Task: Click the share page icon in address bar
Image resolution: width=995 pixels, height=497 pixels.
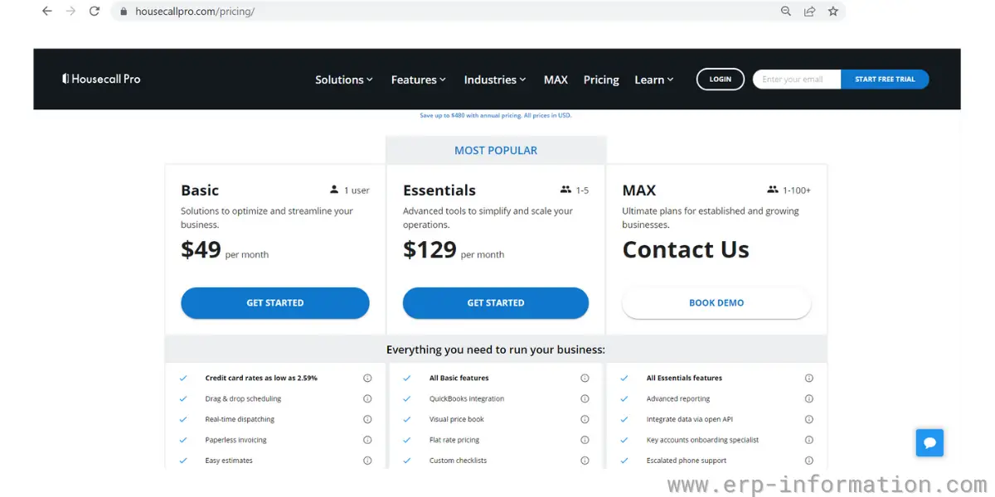Action: point(809,12)
